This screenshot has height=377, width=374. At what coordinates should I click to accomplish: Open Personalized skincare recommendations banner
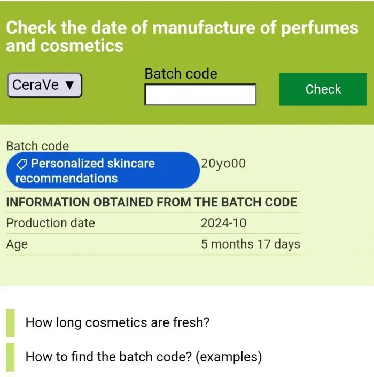103,170
